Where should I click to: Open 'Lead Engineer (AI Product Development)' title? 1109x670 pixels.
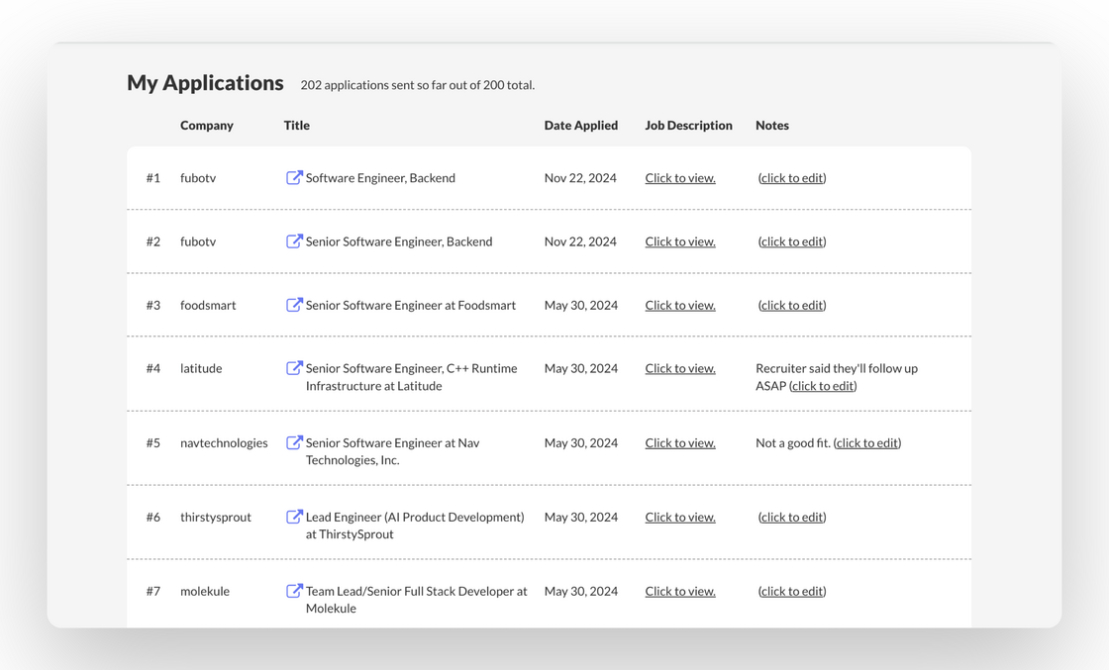[x=415, y=526]
